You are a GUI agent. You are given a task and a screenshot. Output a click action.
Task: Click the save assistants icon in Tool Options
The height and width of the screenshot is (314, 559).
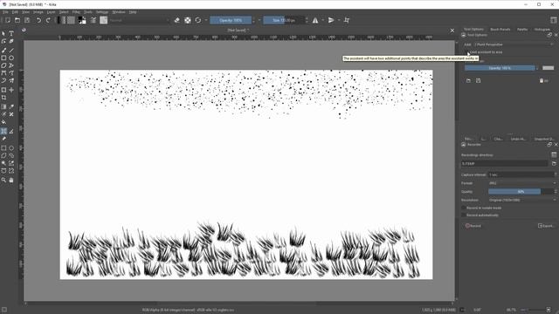click(x=479, y=81)
